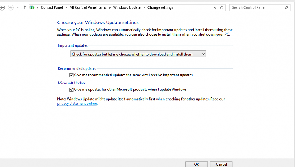Click the Back navigation arrow

pos(2,8)
